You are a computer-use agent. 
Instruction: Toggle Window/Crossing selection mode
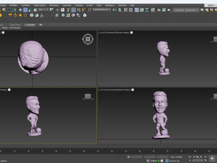point(14,10)
